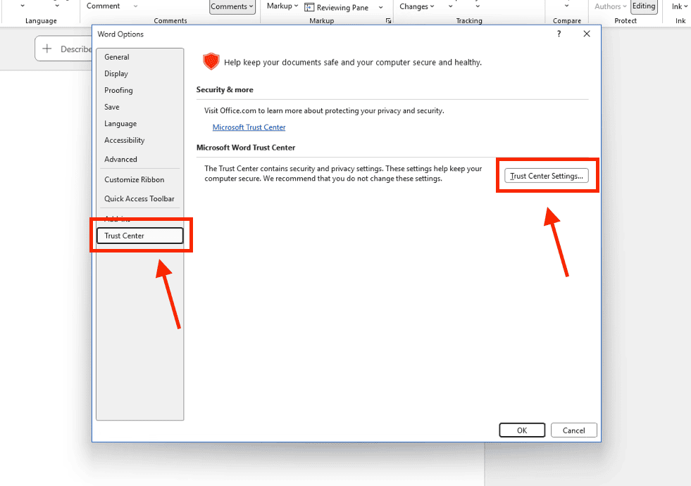Select Accessibility in the sidebar list
This screenshot has height=486, width=691.
click(124, 141)
